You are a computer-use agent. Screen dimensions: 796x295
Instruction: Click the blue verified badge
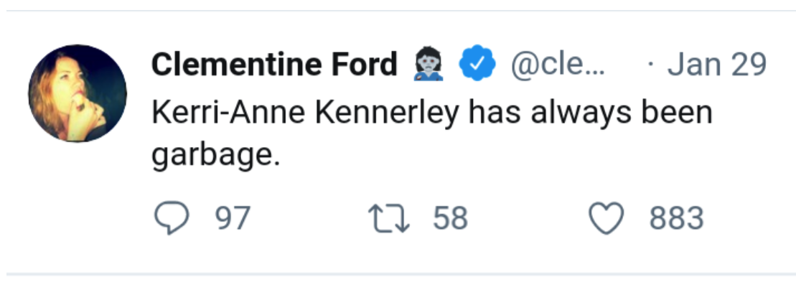477,66
